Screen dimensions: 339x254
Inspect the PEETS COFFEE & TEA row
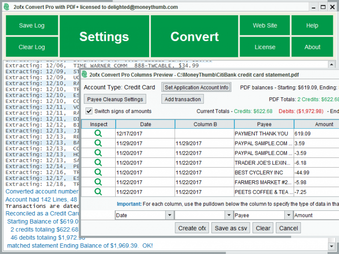click(98, 192)
